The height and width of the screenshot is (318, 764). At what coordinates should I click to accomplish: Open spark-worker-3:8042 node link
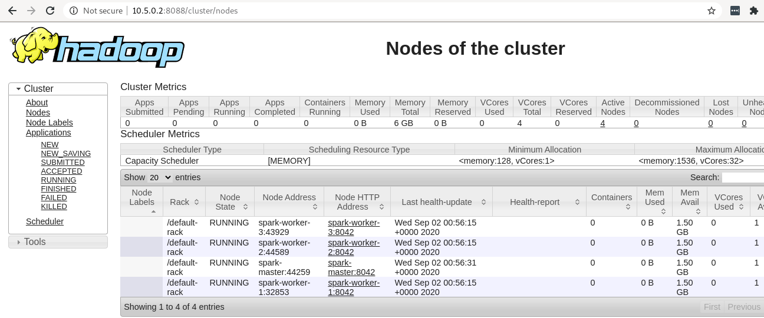(354, 227)
